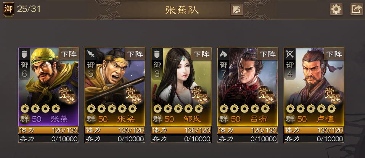Remove 邹氏 with the 下阵 button
This screenshot has width=365, height=158.
pyautogui.click(x=201, y=54)
